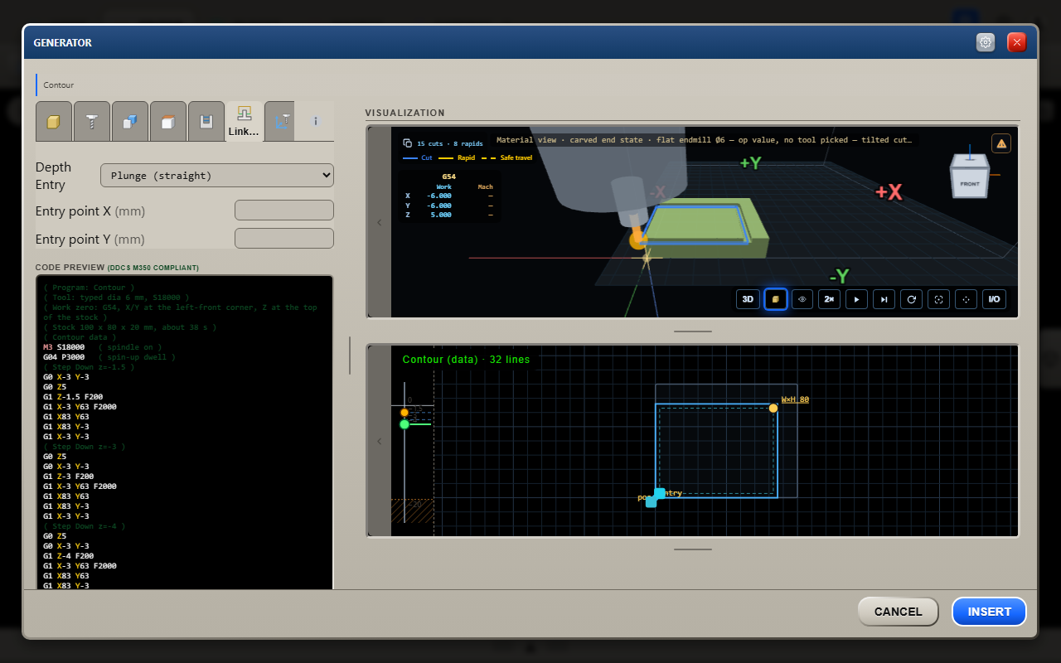Open the yellow stock block tab

click(x=54, y=121)
